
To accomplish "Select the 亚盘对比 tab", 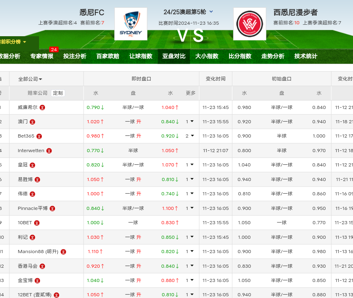I will (174, 56).
